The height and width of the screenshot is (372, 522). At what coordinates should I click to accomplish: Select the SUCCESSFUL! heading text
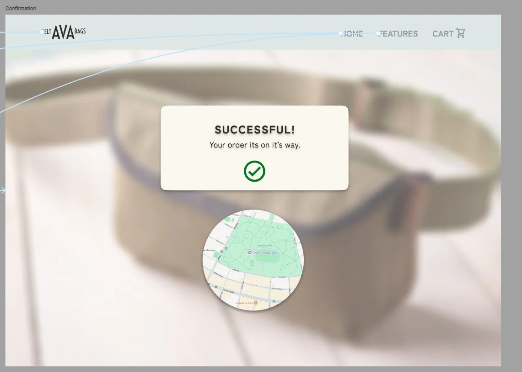point(255,130)
